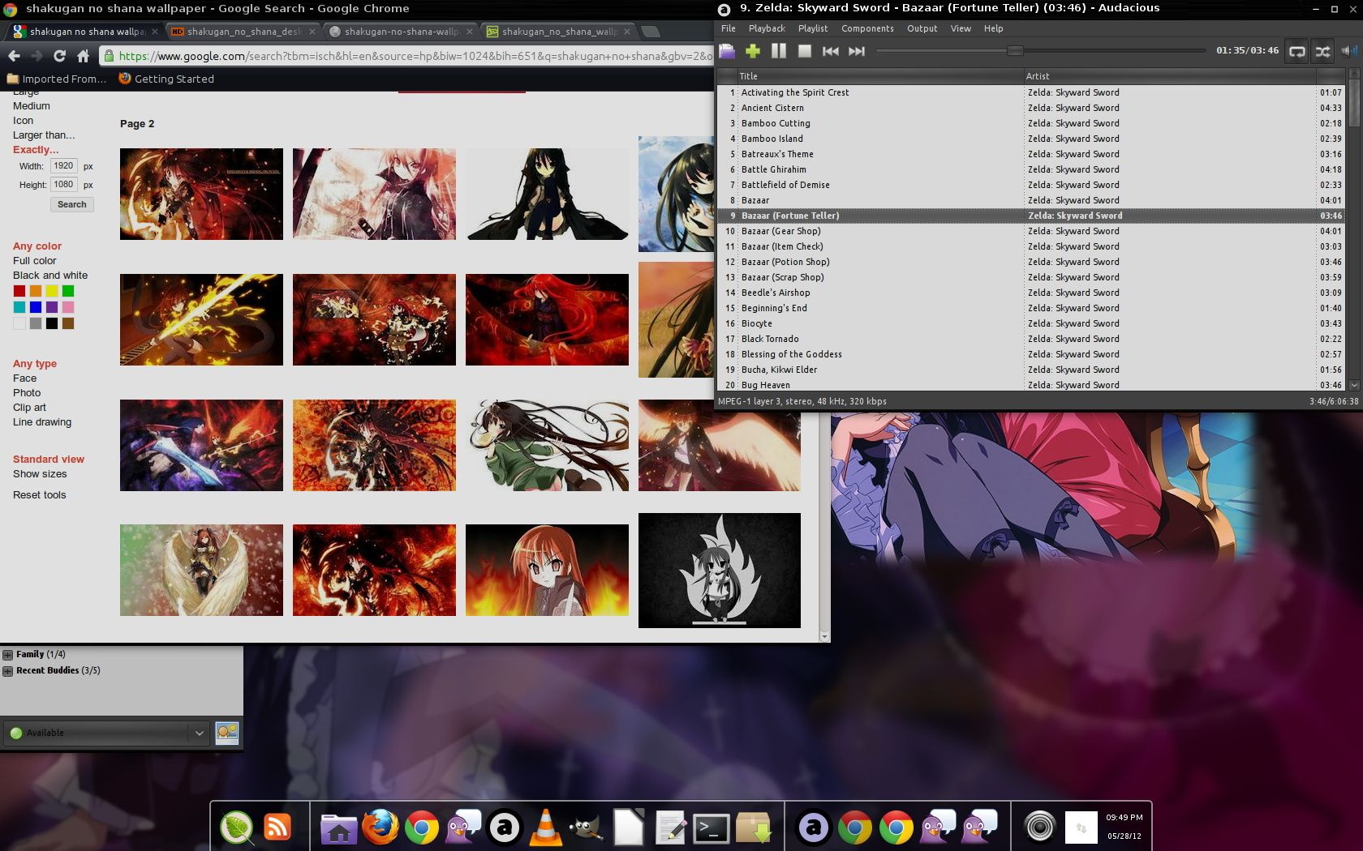Open the 'Available' status dropdown in Pidgin
Viewport: 1363px width, 851px height.
106,733
